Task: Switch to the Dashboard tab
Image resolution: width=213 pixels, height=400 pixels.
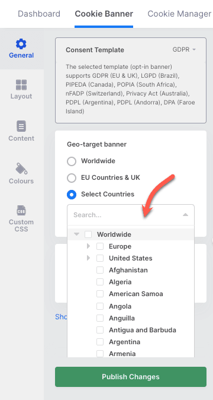Action: pyautogui.click(x=39, y=14)
